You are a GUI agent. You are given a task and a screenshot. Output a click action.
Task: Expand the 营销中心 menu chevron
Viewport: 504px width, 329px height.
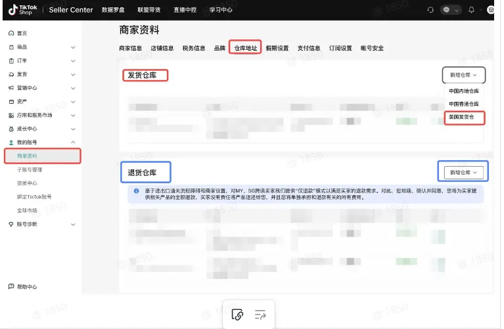tap(73, 88)
